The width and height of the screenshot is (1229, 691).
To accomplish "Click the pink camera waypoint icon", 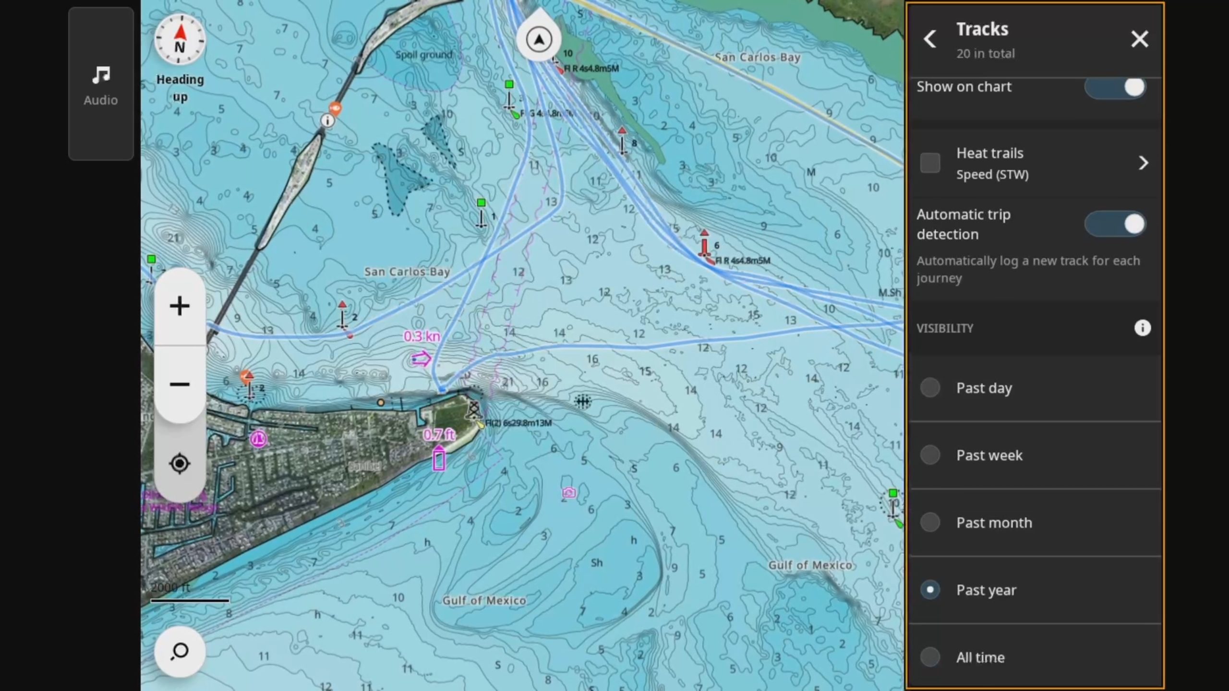I will coord(569,493).
